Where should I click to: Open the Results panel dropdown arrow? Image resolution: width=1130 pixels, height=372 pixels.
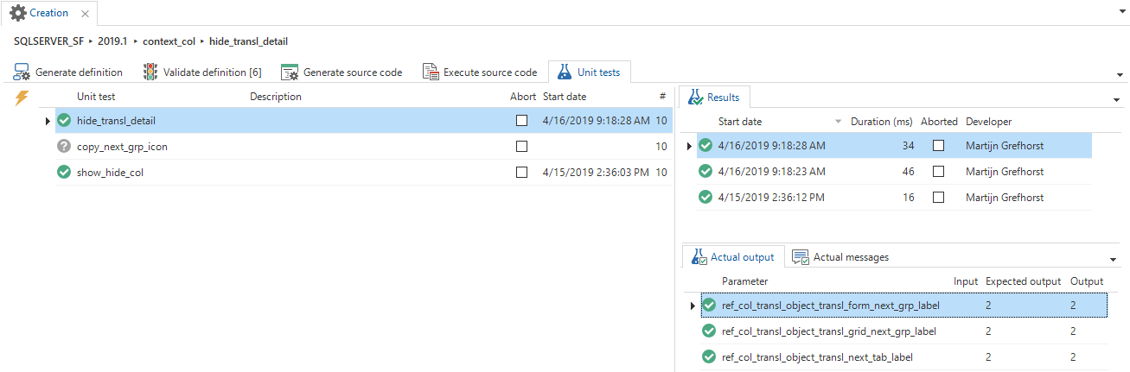[1116, 101]
